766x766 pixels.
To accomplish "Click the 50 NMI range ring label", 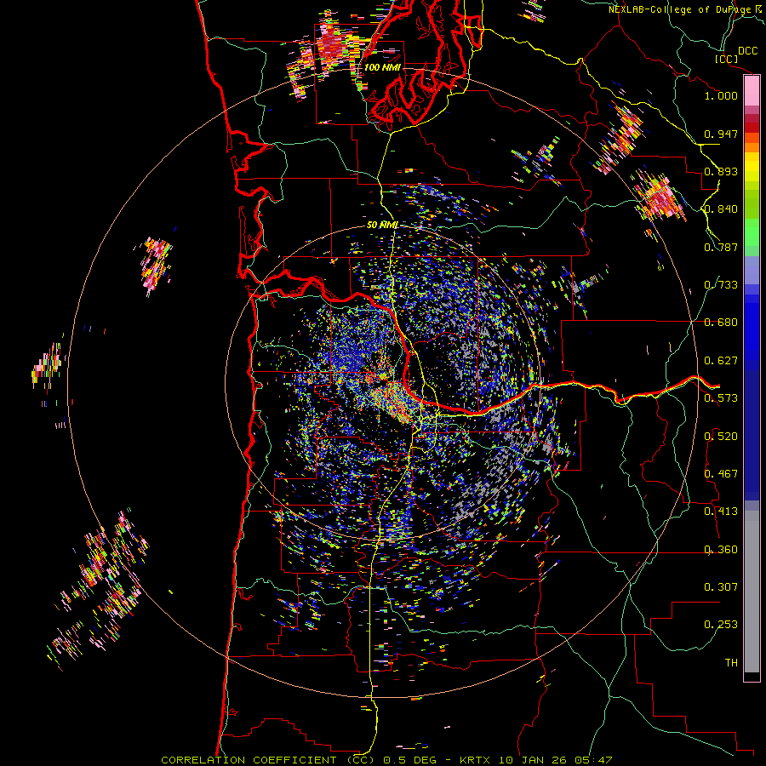I will coord(382,225).
